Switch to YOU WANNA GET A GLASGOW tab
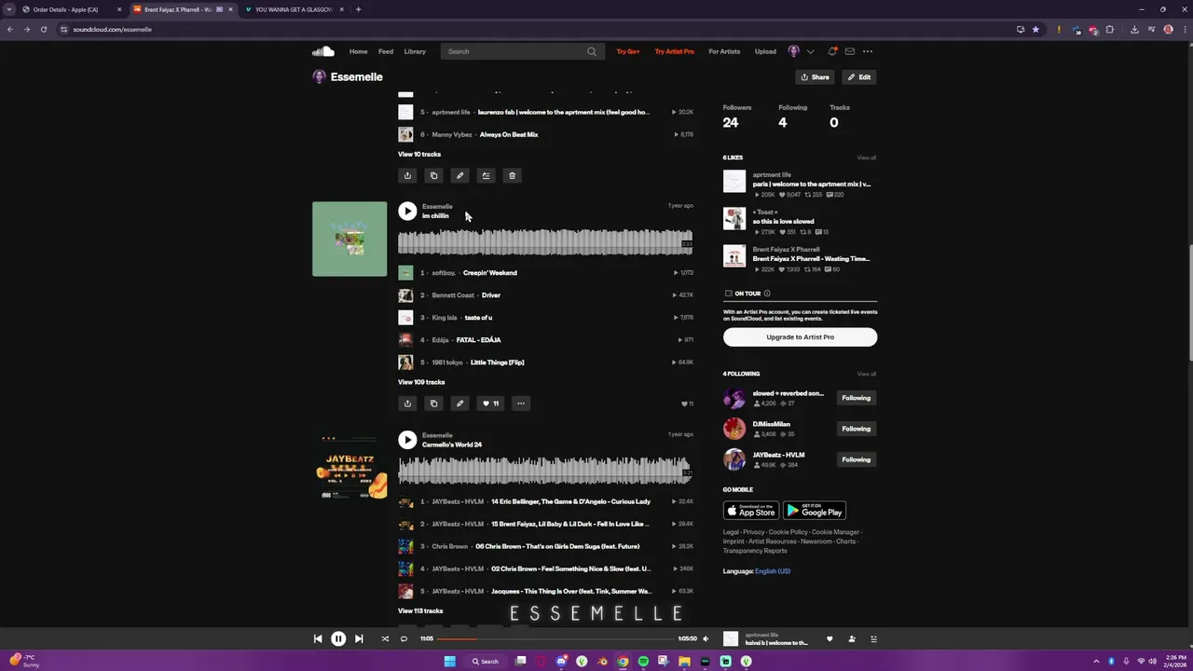Viewport: 1193px width, 671px height. (x=293, y=9)
